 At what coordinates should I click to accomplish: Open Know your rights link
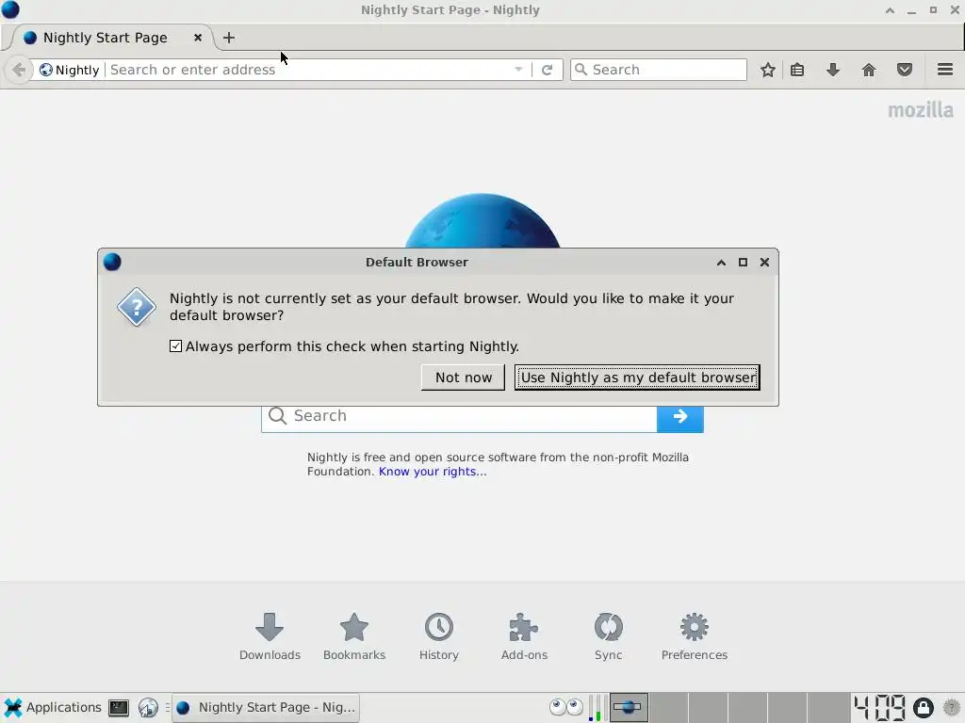pos(433,472)
